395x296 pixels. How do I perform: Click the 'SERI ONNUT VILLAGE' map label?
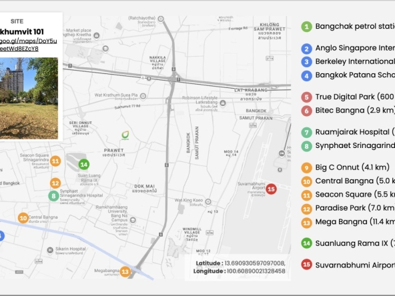pyautogui.click(x=81, y=125)
